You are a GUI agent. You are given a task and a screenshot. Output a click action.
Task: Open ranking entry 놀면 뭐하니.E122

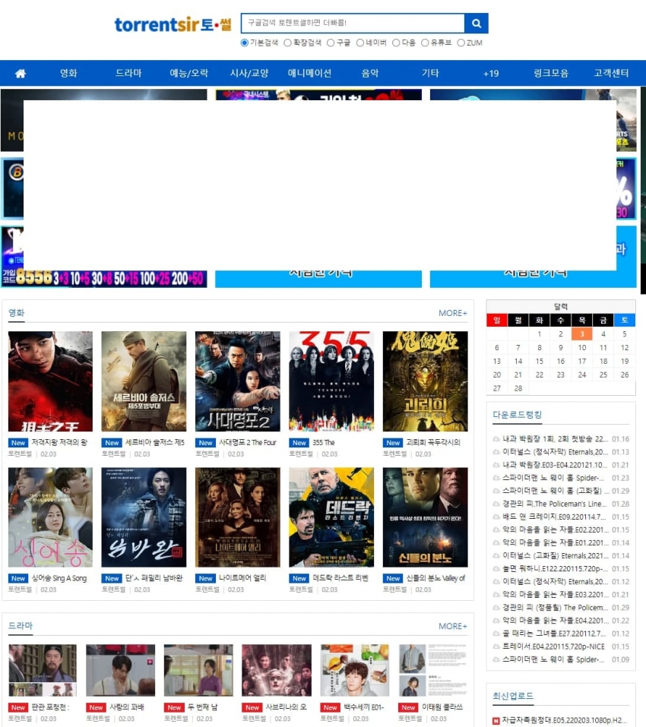pos(556,569)
